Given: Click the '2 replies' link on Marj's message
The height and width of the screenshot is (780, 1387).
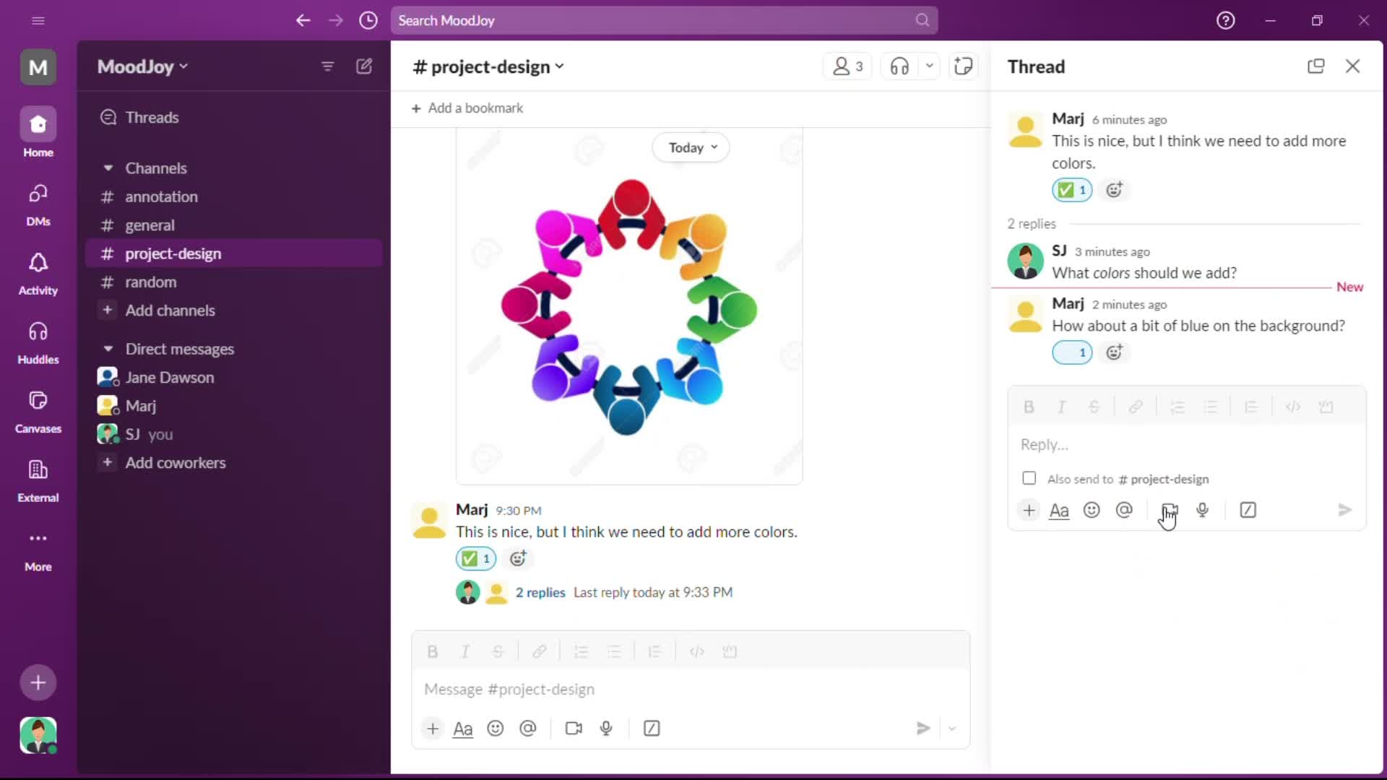Looking at the screenshot, I should pyautogui.click(x=540, y=591).
